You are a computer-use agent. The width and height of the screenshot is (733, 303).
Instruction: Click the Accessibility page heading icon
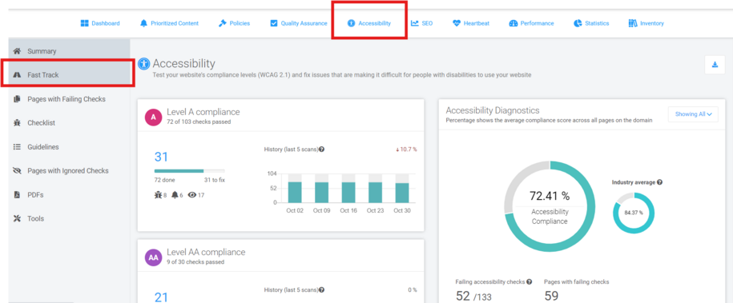(144, 64)
